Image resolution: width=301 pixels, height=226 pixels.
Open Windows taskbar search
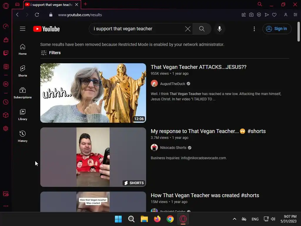(131, 219)
